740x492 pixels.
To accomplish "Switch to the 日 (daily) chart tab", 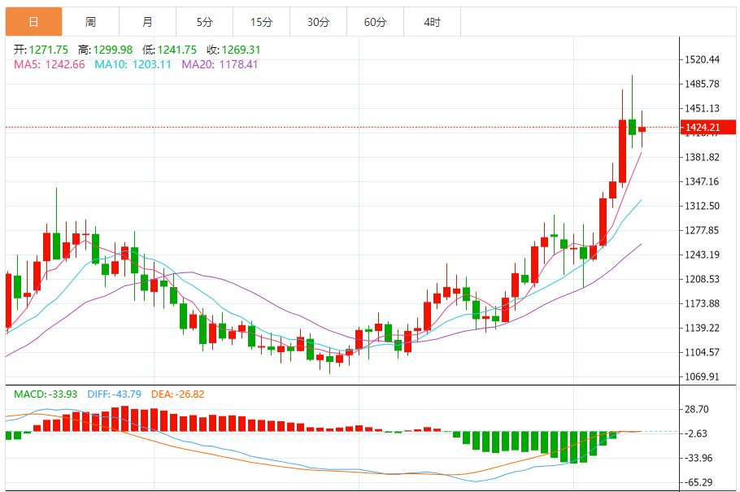I will (x=33, y=22).
